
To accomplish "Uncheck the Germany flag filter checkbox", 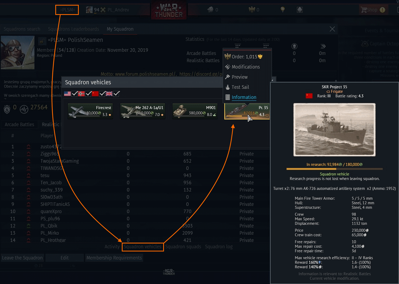I will coord(88,94).
